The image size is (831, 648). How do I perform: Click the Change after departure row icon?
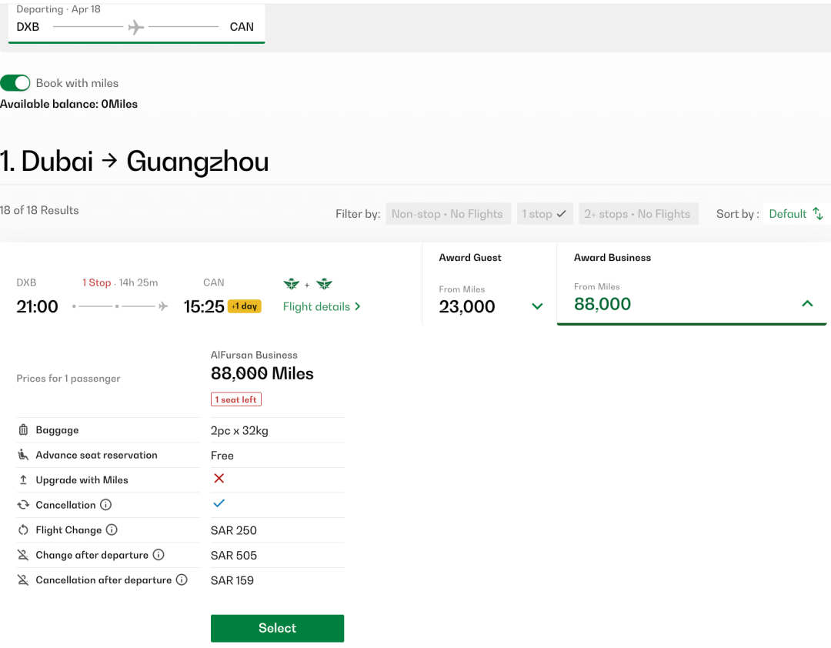(23, 555)
